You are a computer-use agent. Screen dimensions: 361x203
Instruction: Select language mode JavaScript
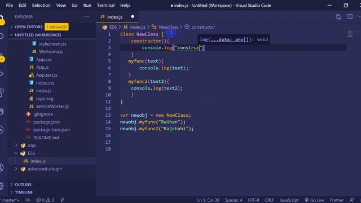[x=289, y=200]
